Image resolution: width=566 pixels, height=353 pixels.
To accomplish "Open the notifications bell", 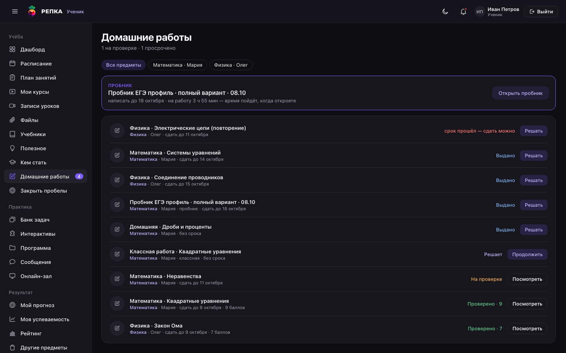I will point(463,11).
